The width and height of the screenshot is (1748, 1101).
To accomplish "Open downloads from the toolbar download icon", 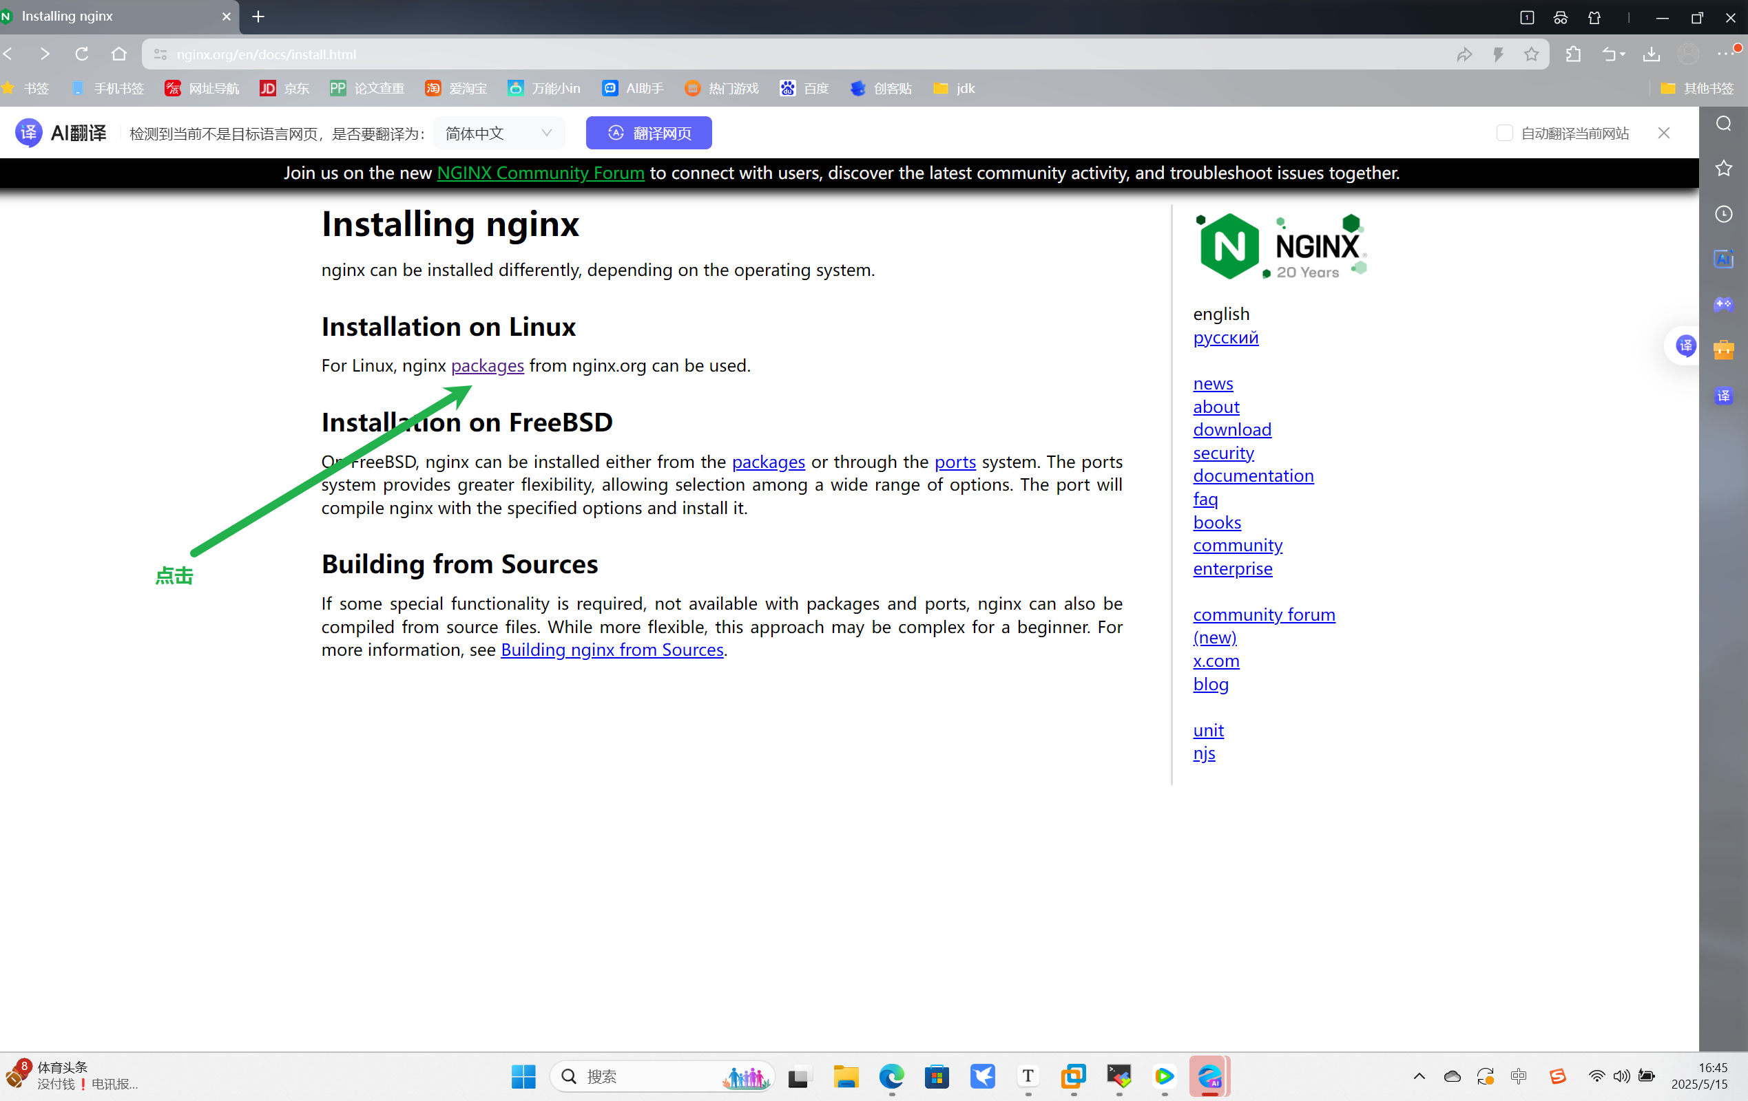I will [1653, 54].
